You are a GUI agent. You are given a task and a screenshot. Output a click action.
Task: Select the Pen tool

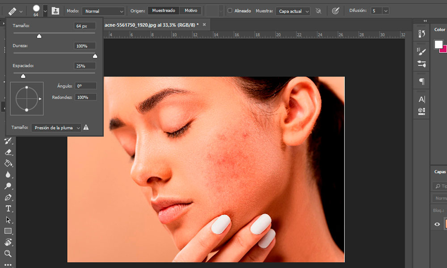coord(9,197)
